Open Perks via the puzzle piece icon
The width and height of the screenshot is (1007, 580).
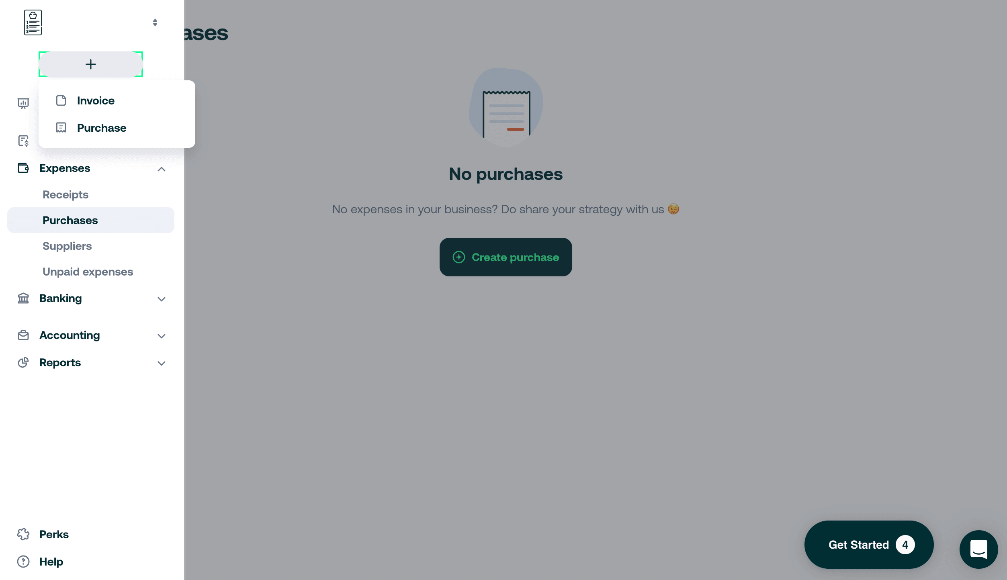[23, 534]
